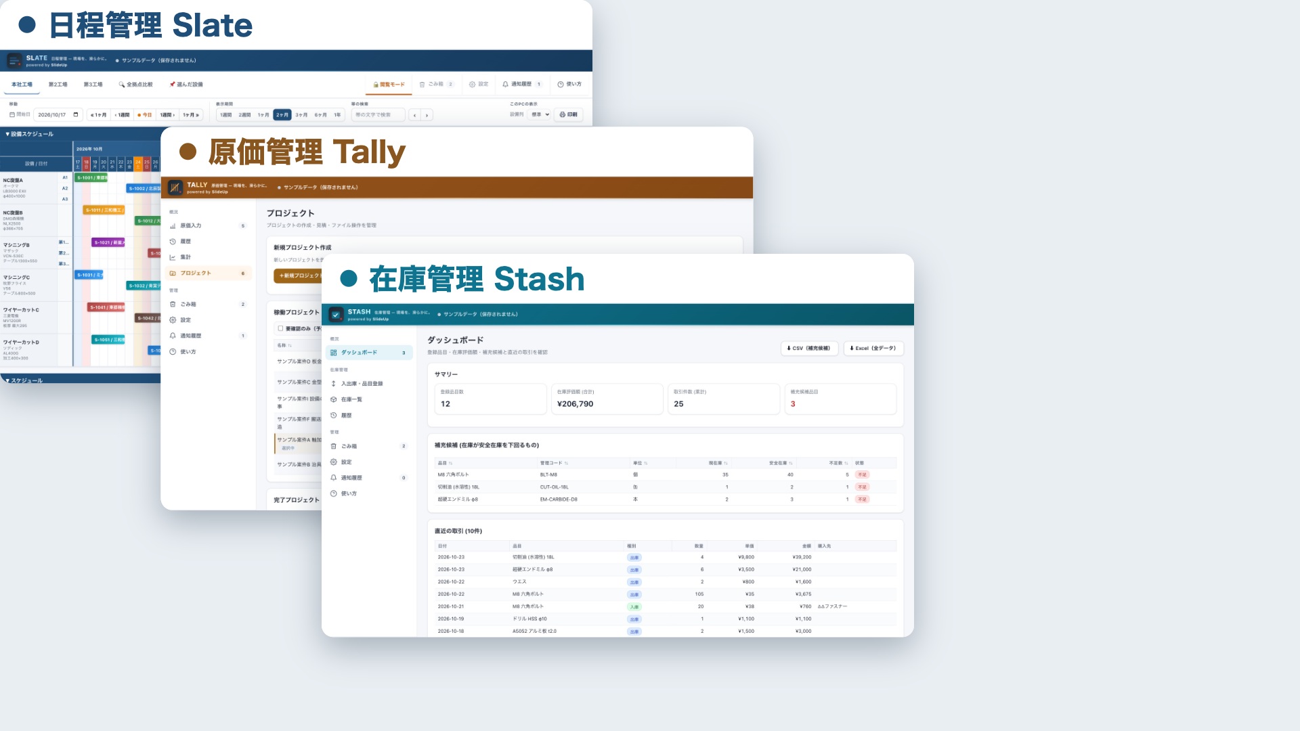Screen dimensions: 1300x731
Task: Open 使い方 in Stash sidebar
Action: (369, 494)
